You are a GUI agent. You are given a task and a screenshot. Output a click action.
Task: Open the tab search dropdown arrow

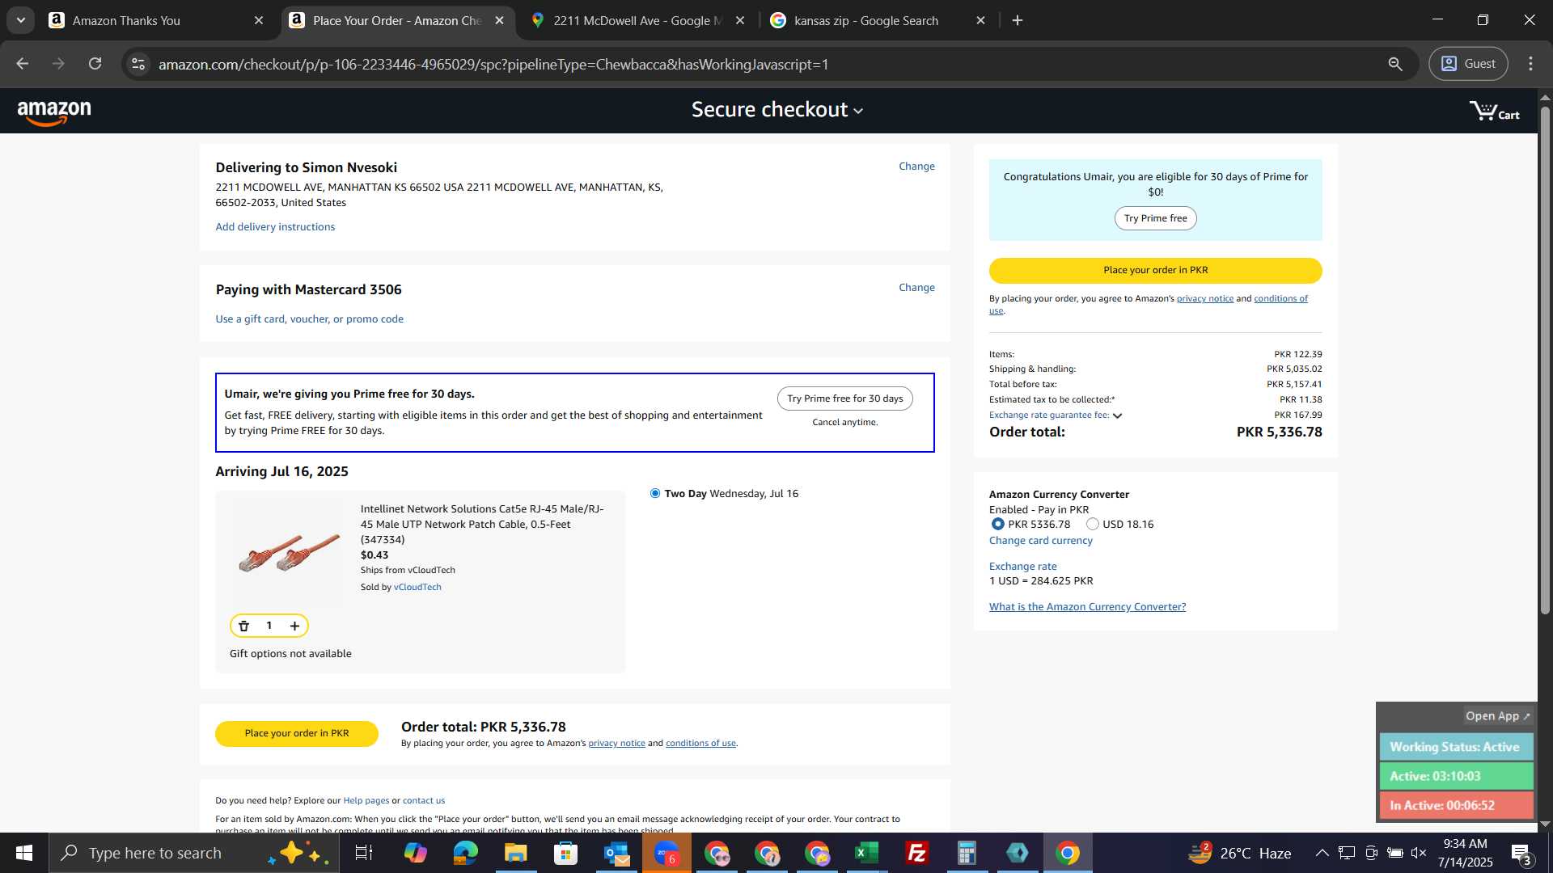(21, 20)
